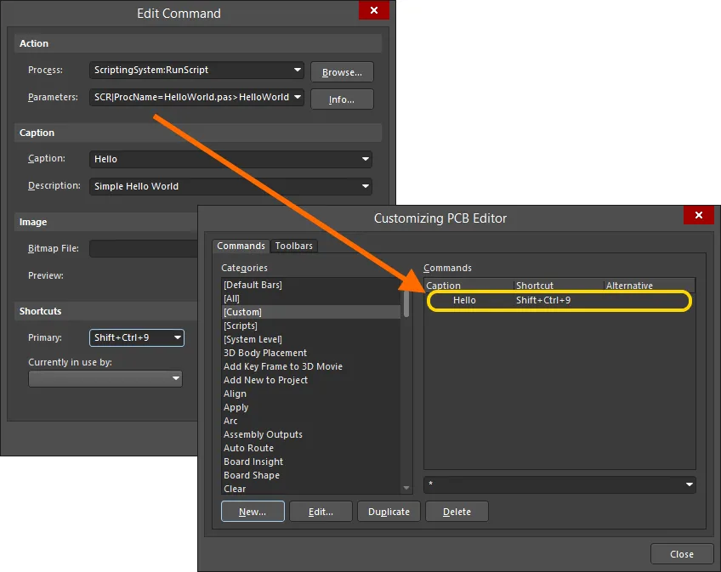Pick the Board Insight category
Screen dimensions: 721x572
[311, 462]
